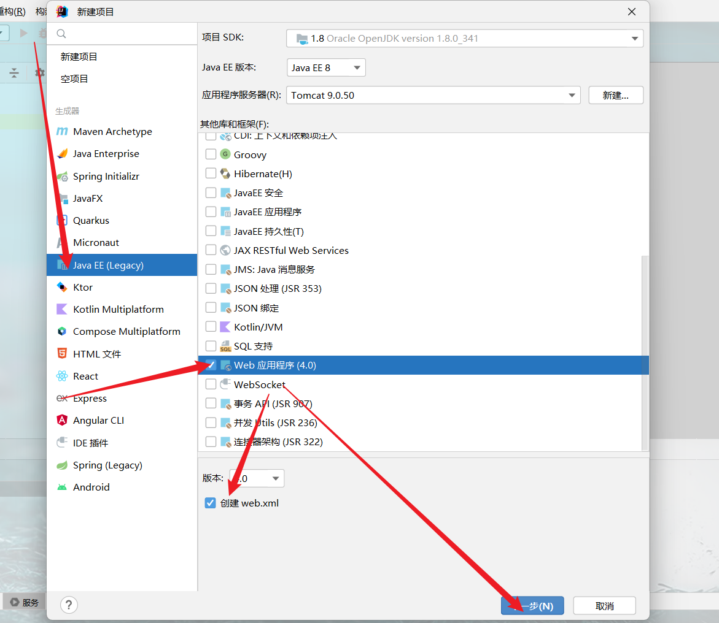Check the SQL 支持 checkbox
Screen dimensions: 719x623
(x=211, y=346)
